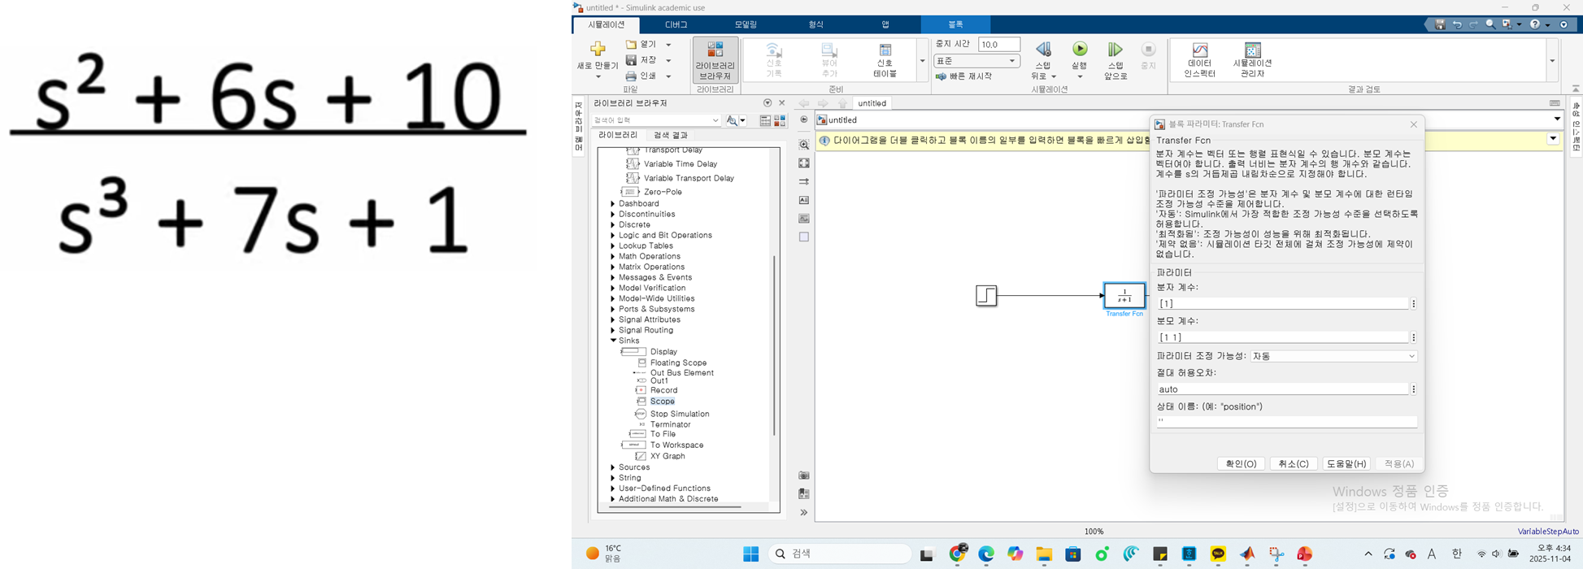Click the 분자 계수 input field

(x=1282, y=303)
